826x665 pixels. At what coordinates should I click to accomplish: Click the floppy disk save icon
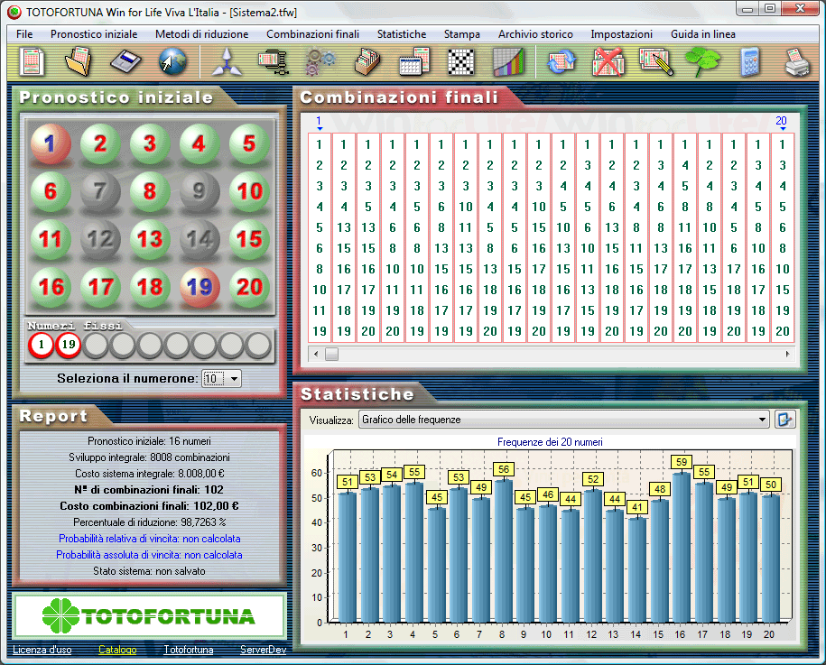(126, 62)
